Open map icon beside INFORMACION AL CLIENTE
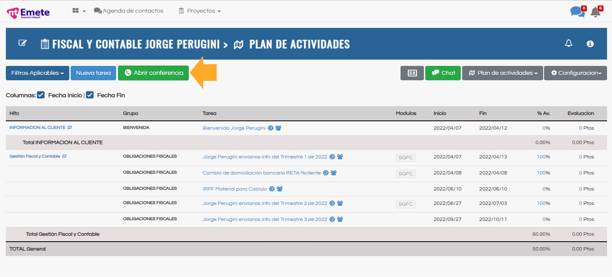Image resolution: width=612 pixels, height=277 pixels. pyautogui.click(x=70, y=127)
